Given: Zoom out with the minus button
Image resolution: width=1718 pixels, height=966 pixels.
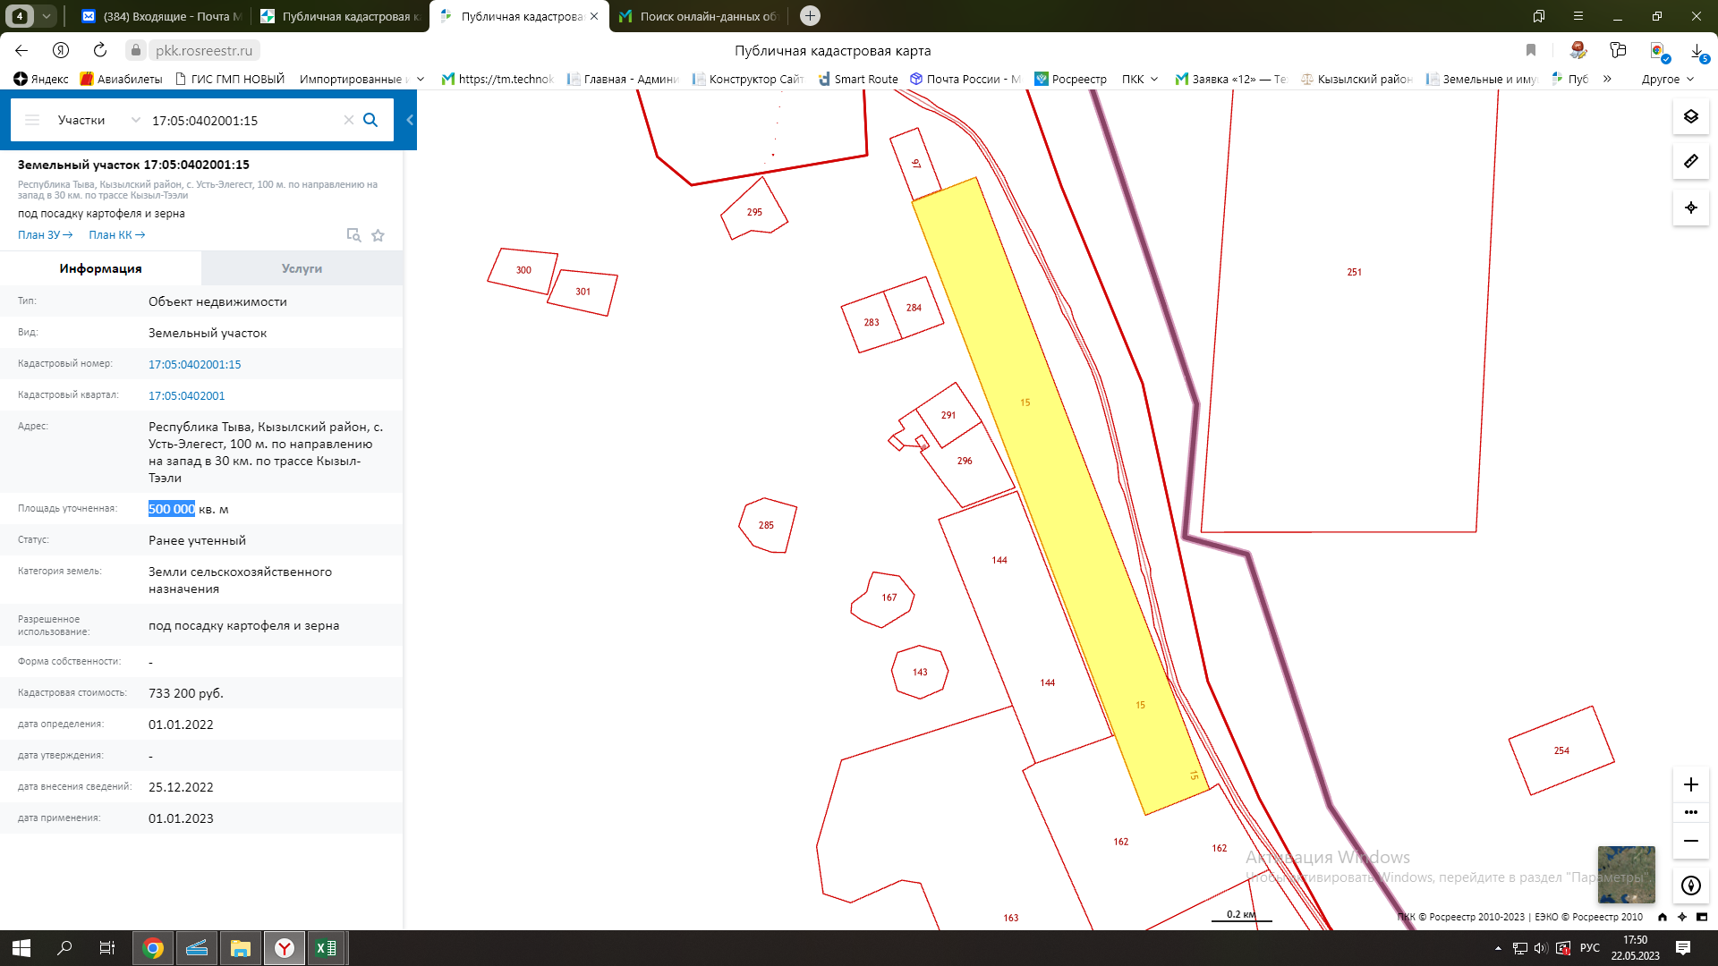Looking at the screenshot, I should [x=1690, y=841].
